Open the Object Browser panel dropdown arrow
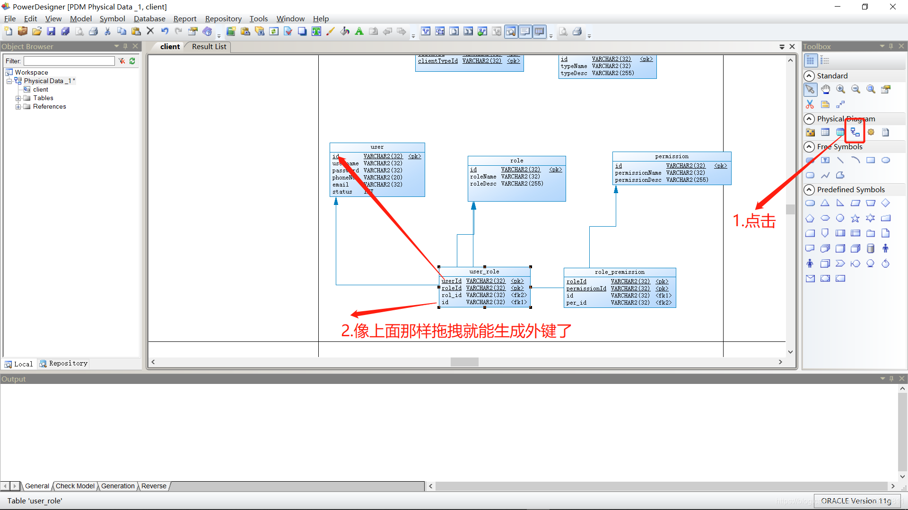Screen dimensions: 908x510 [116, 46]
